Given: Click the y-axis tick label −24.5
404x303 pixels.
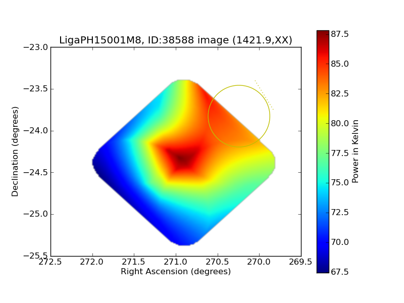Looking at the screenshot, I should (x=36, y=173).
